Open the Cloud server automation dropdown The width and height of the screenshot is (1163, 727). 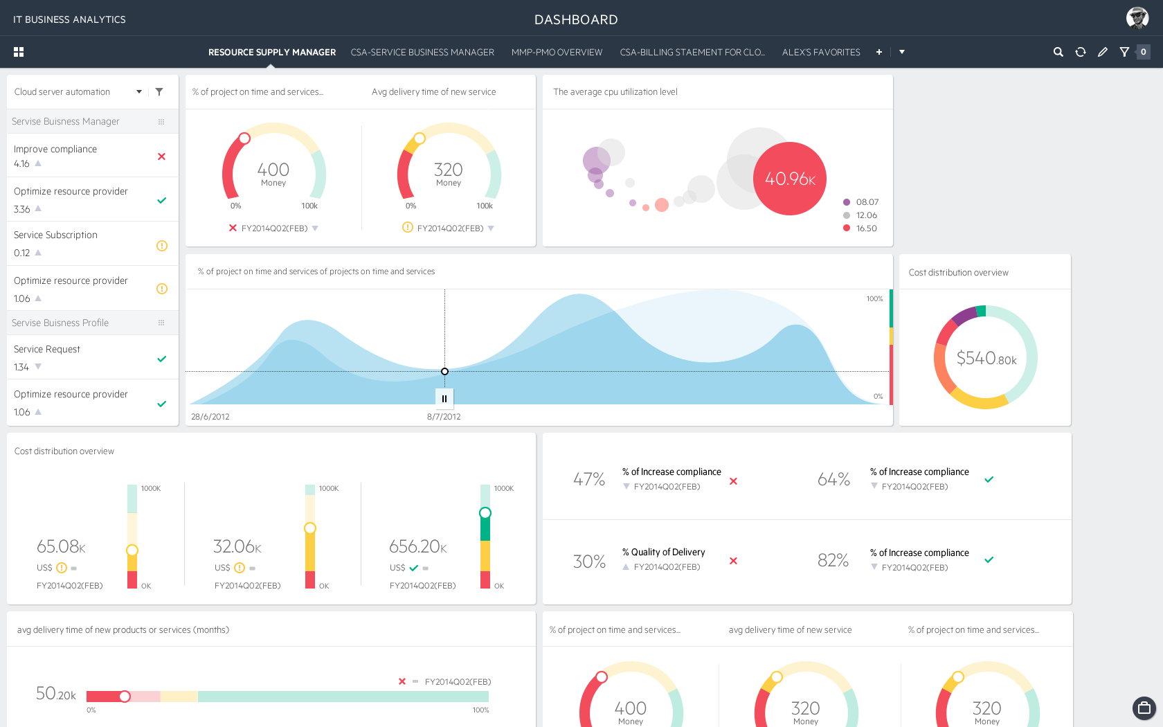(x=139, y=91)
